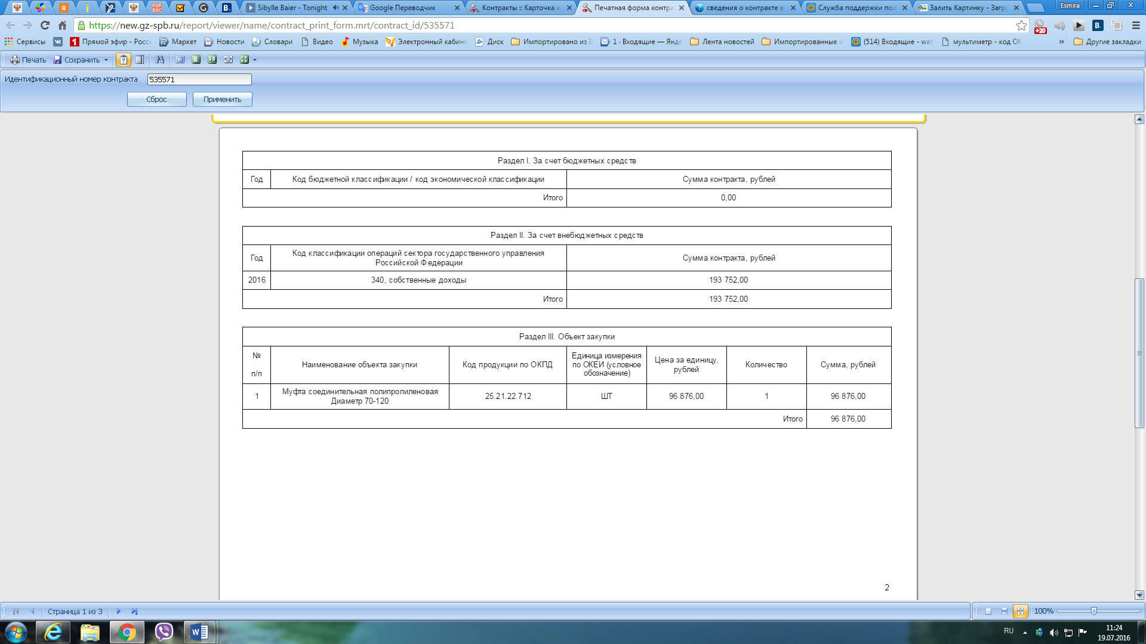Expand the bookmarks bar overflow chevron
1146x644 pixels.
click(1061, 42)
